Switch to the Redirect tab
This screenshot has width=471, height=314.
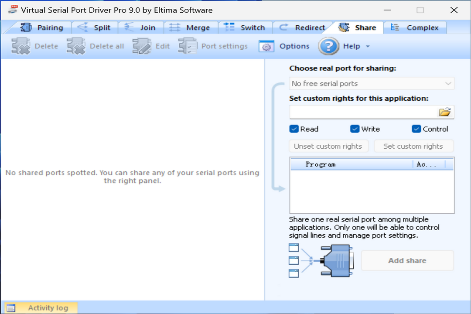[305, 27]
